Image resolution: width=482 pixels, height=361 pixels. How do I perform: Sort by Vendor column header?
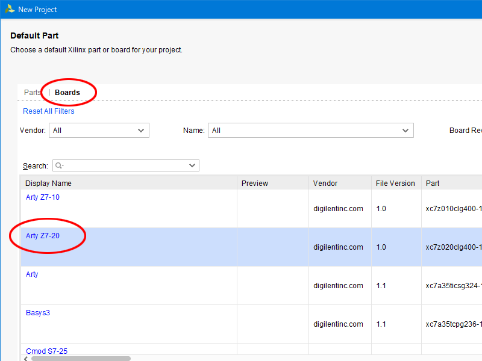(325, 184)
